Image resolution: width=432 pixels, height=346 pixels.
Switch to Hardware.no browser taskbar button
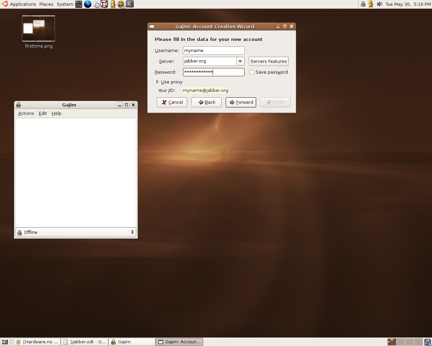click(x=37, y=342)
